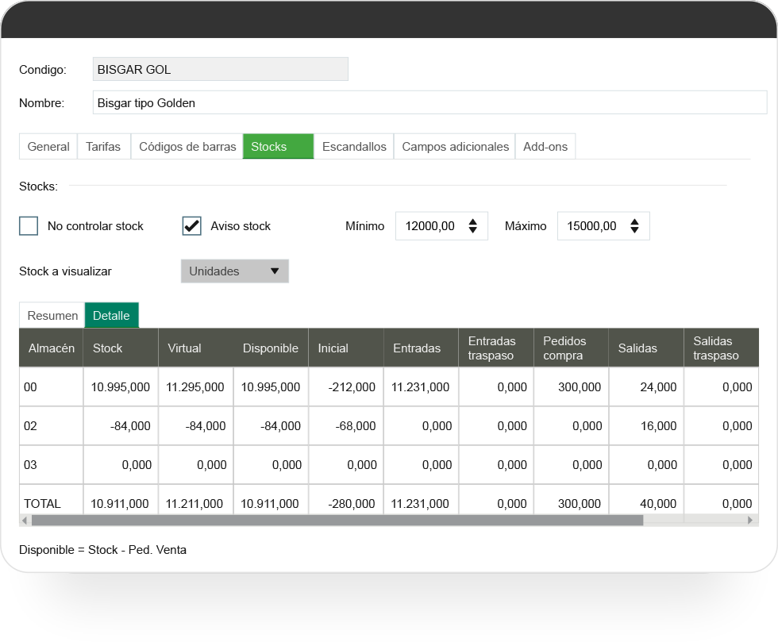Click the Máximo spinner arrows

click(634, 226)
